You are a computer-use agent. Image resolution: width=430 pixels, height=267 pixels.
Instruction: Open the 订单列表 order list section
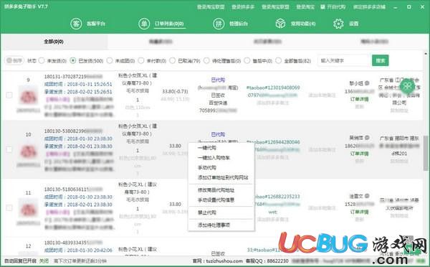(161, 24)
